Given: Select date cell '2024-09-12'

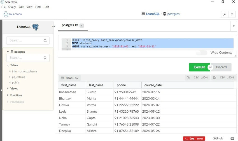Looking at the screenshot, I should click(x=151, y=111).
